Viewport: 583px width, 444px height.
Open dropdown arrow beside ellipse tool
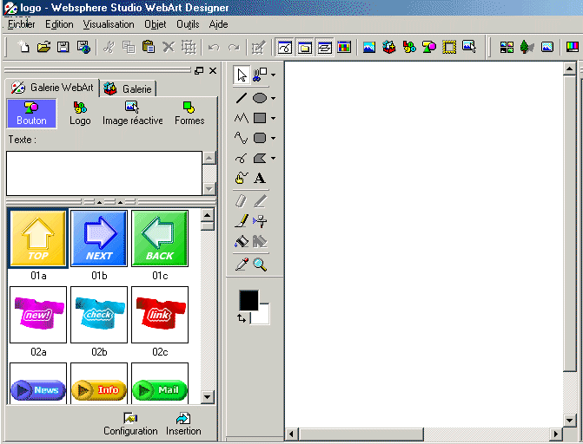pos(274,98)
